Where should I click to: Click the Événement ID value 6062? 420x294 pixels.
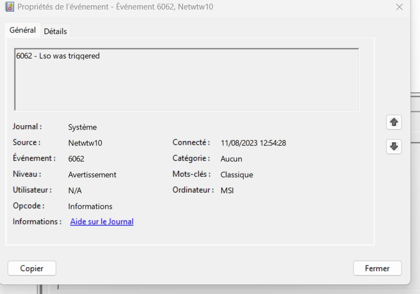pyautogui.click(x=76, y=158)
